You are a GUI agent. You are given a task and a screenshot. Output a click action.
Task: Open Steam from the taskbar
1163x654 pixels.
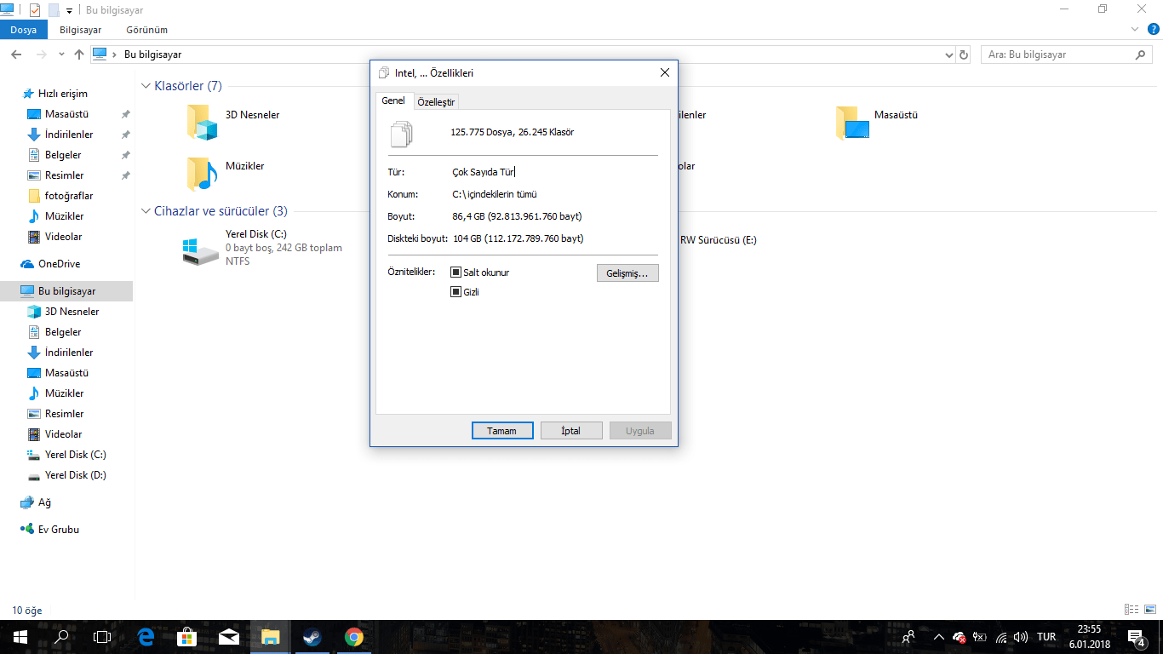coord(312,637)
